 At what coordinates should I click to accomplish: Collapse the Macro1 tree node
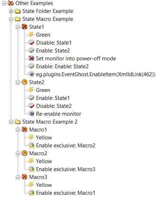[18, 130]
